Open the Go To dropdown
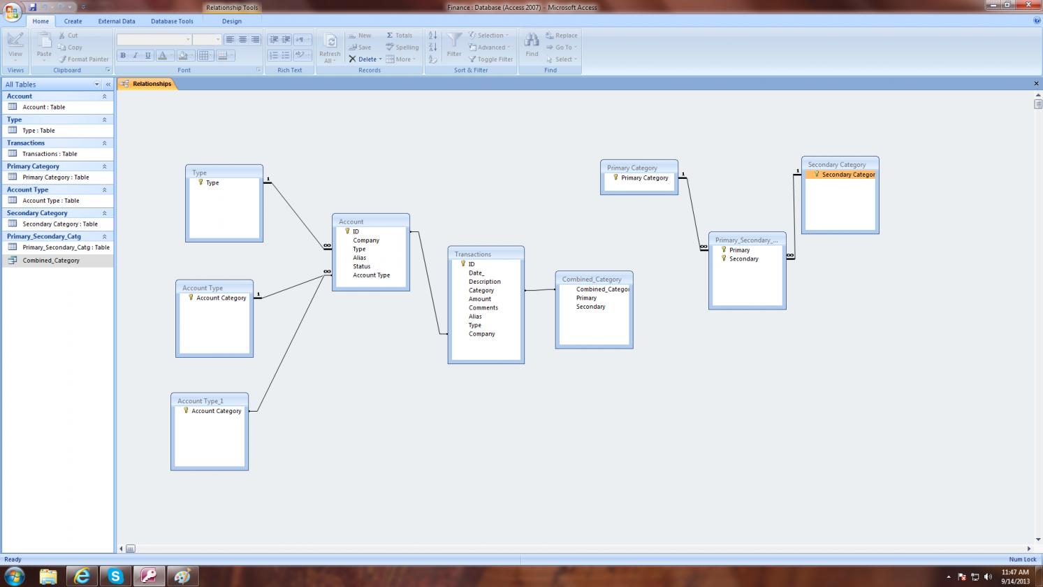 pos(560,48)
